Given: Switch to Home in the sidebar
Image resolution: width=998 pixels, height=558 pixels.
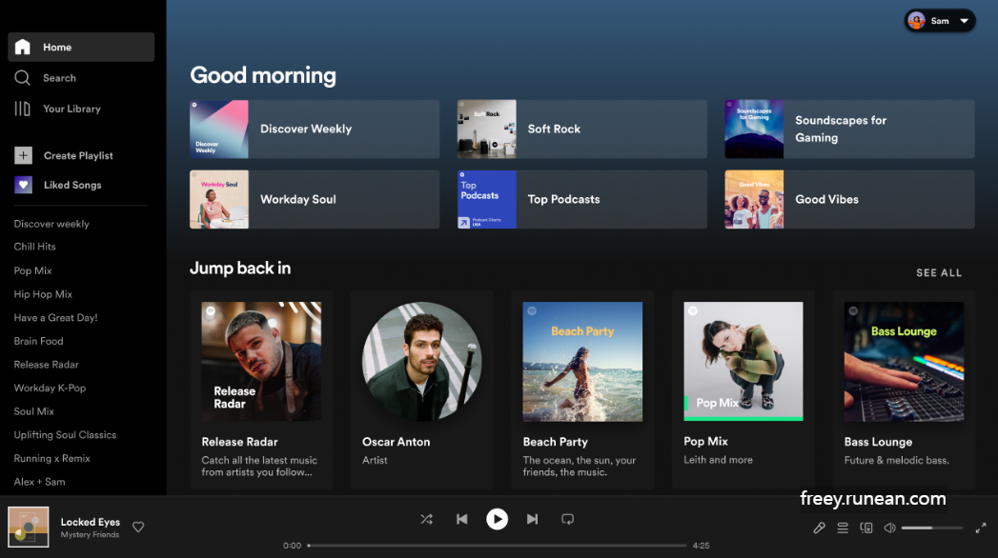Looking at the screenshot, I should point(55,47).
